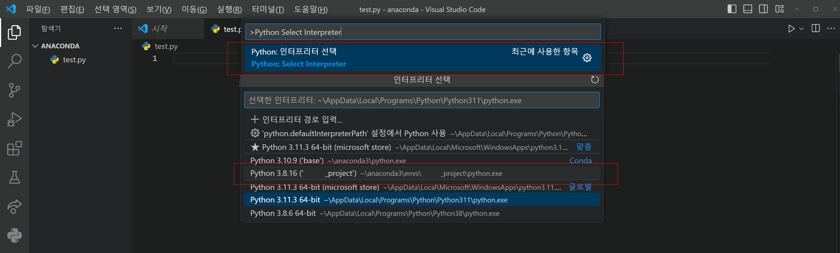Image resolution: width=840 pixels, height=253 pixels.
Task: Click the 선택한 인터프리터 search field
Action: [x=422, y=100]
